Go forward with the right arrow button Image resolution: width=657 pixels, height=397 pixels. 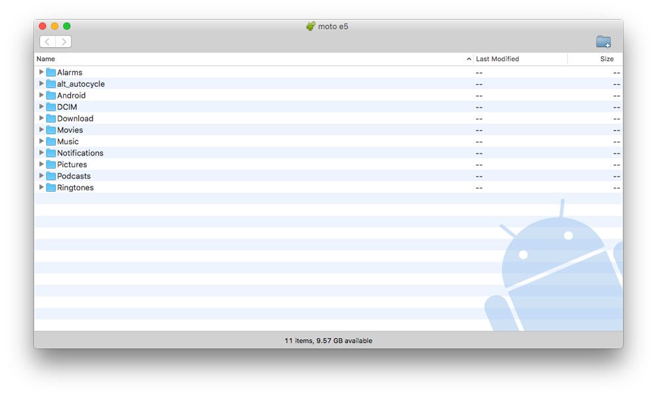coord(64,41)
